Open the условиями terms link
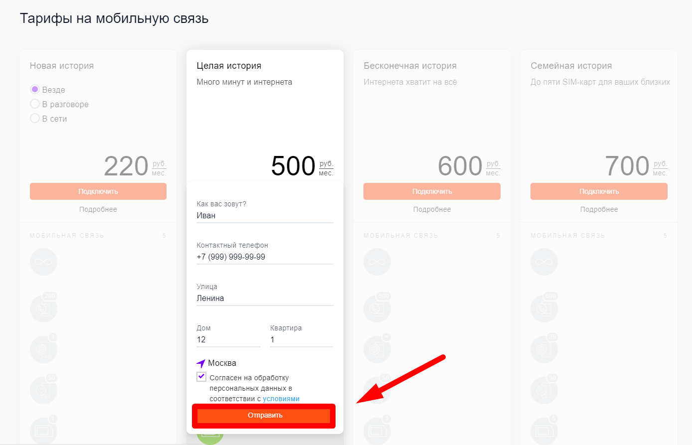The image size is (692, 445). 281,399
